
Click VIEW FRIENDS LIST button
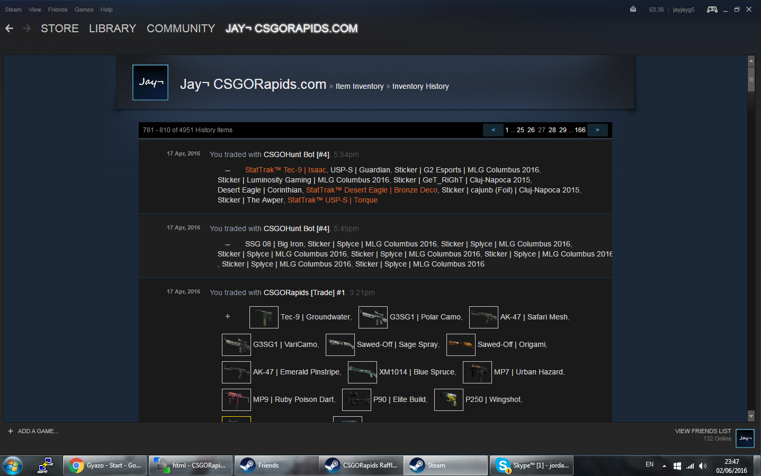pos(703,431)
